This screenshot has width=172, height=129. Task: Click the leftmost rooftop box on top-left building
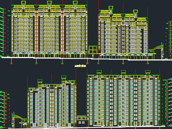tap(23, 3)
